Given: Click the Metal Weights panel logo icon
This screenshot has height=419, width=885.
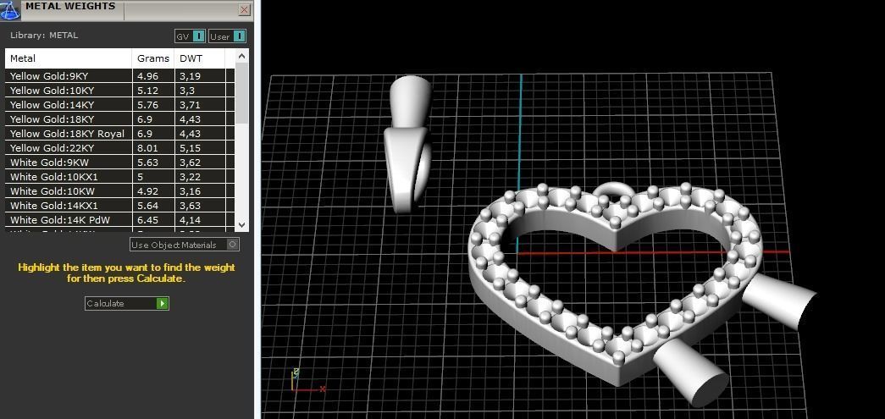Looking at the screenshot, I should click(11, 9).
